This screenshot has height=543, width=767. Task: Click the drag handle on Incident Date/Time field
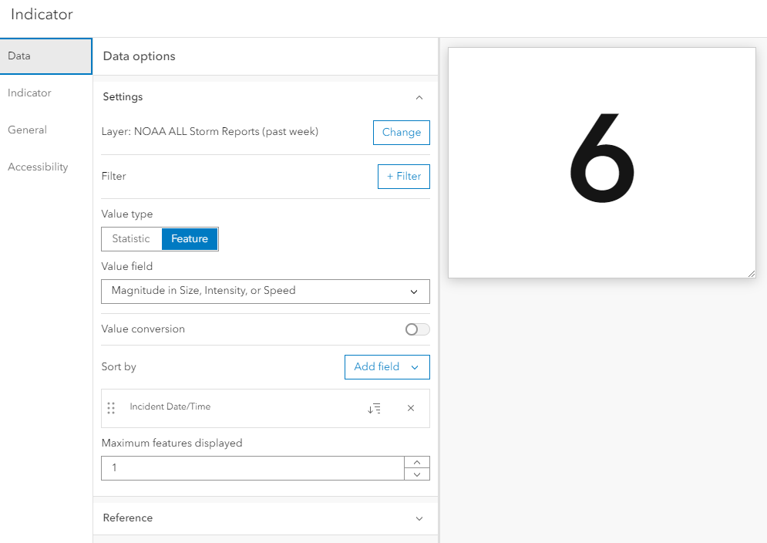(x=111, y=408)
